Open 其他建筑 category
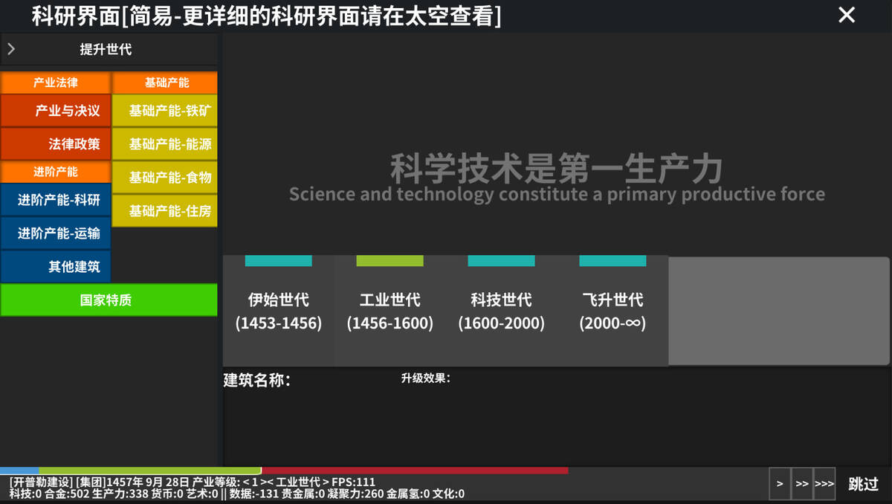 tap(56, 267)
